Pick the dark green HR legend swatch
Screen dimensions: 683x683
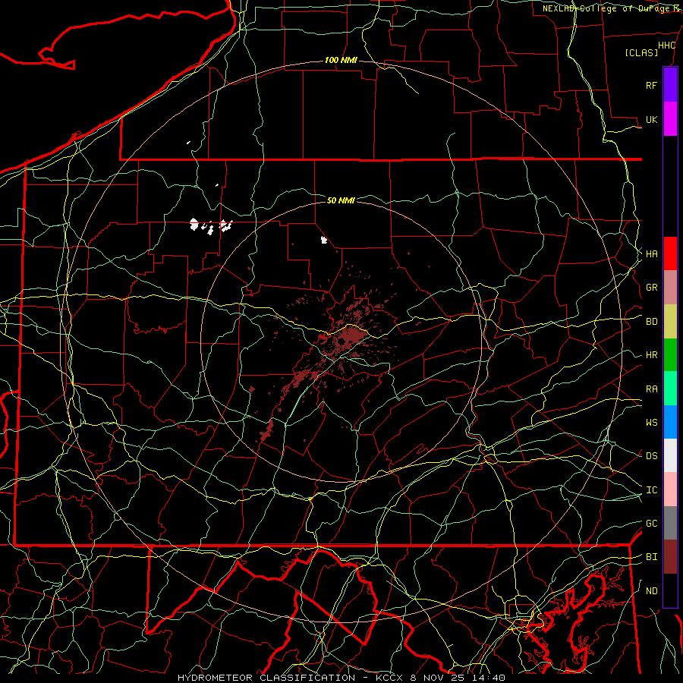pos(670,355)
